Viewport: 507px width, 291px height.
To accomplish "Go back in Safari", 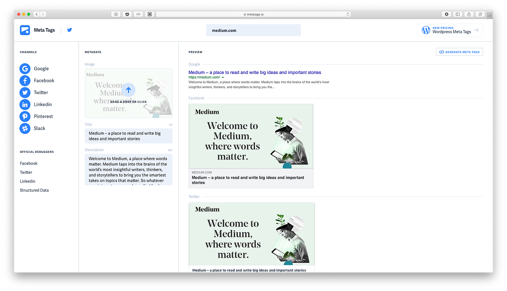I will pyautogui.click(x=36, y=14).
